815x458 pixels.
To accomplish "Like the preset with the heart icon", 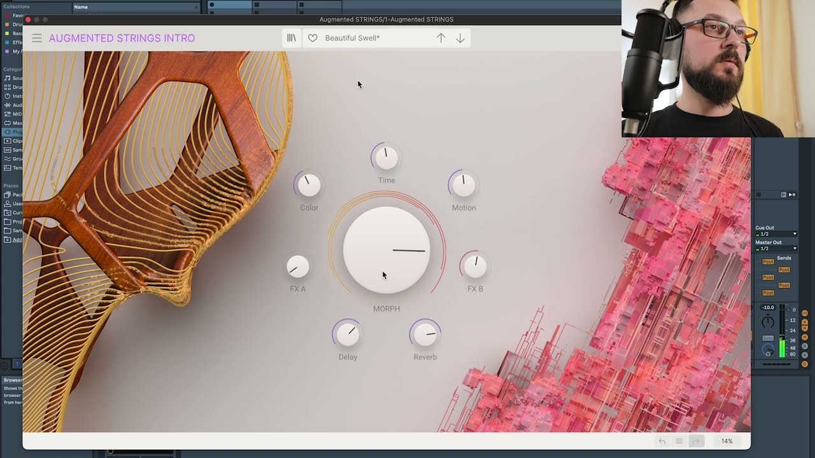I will (313, 38).
